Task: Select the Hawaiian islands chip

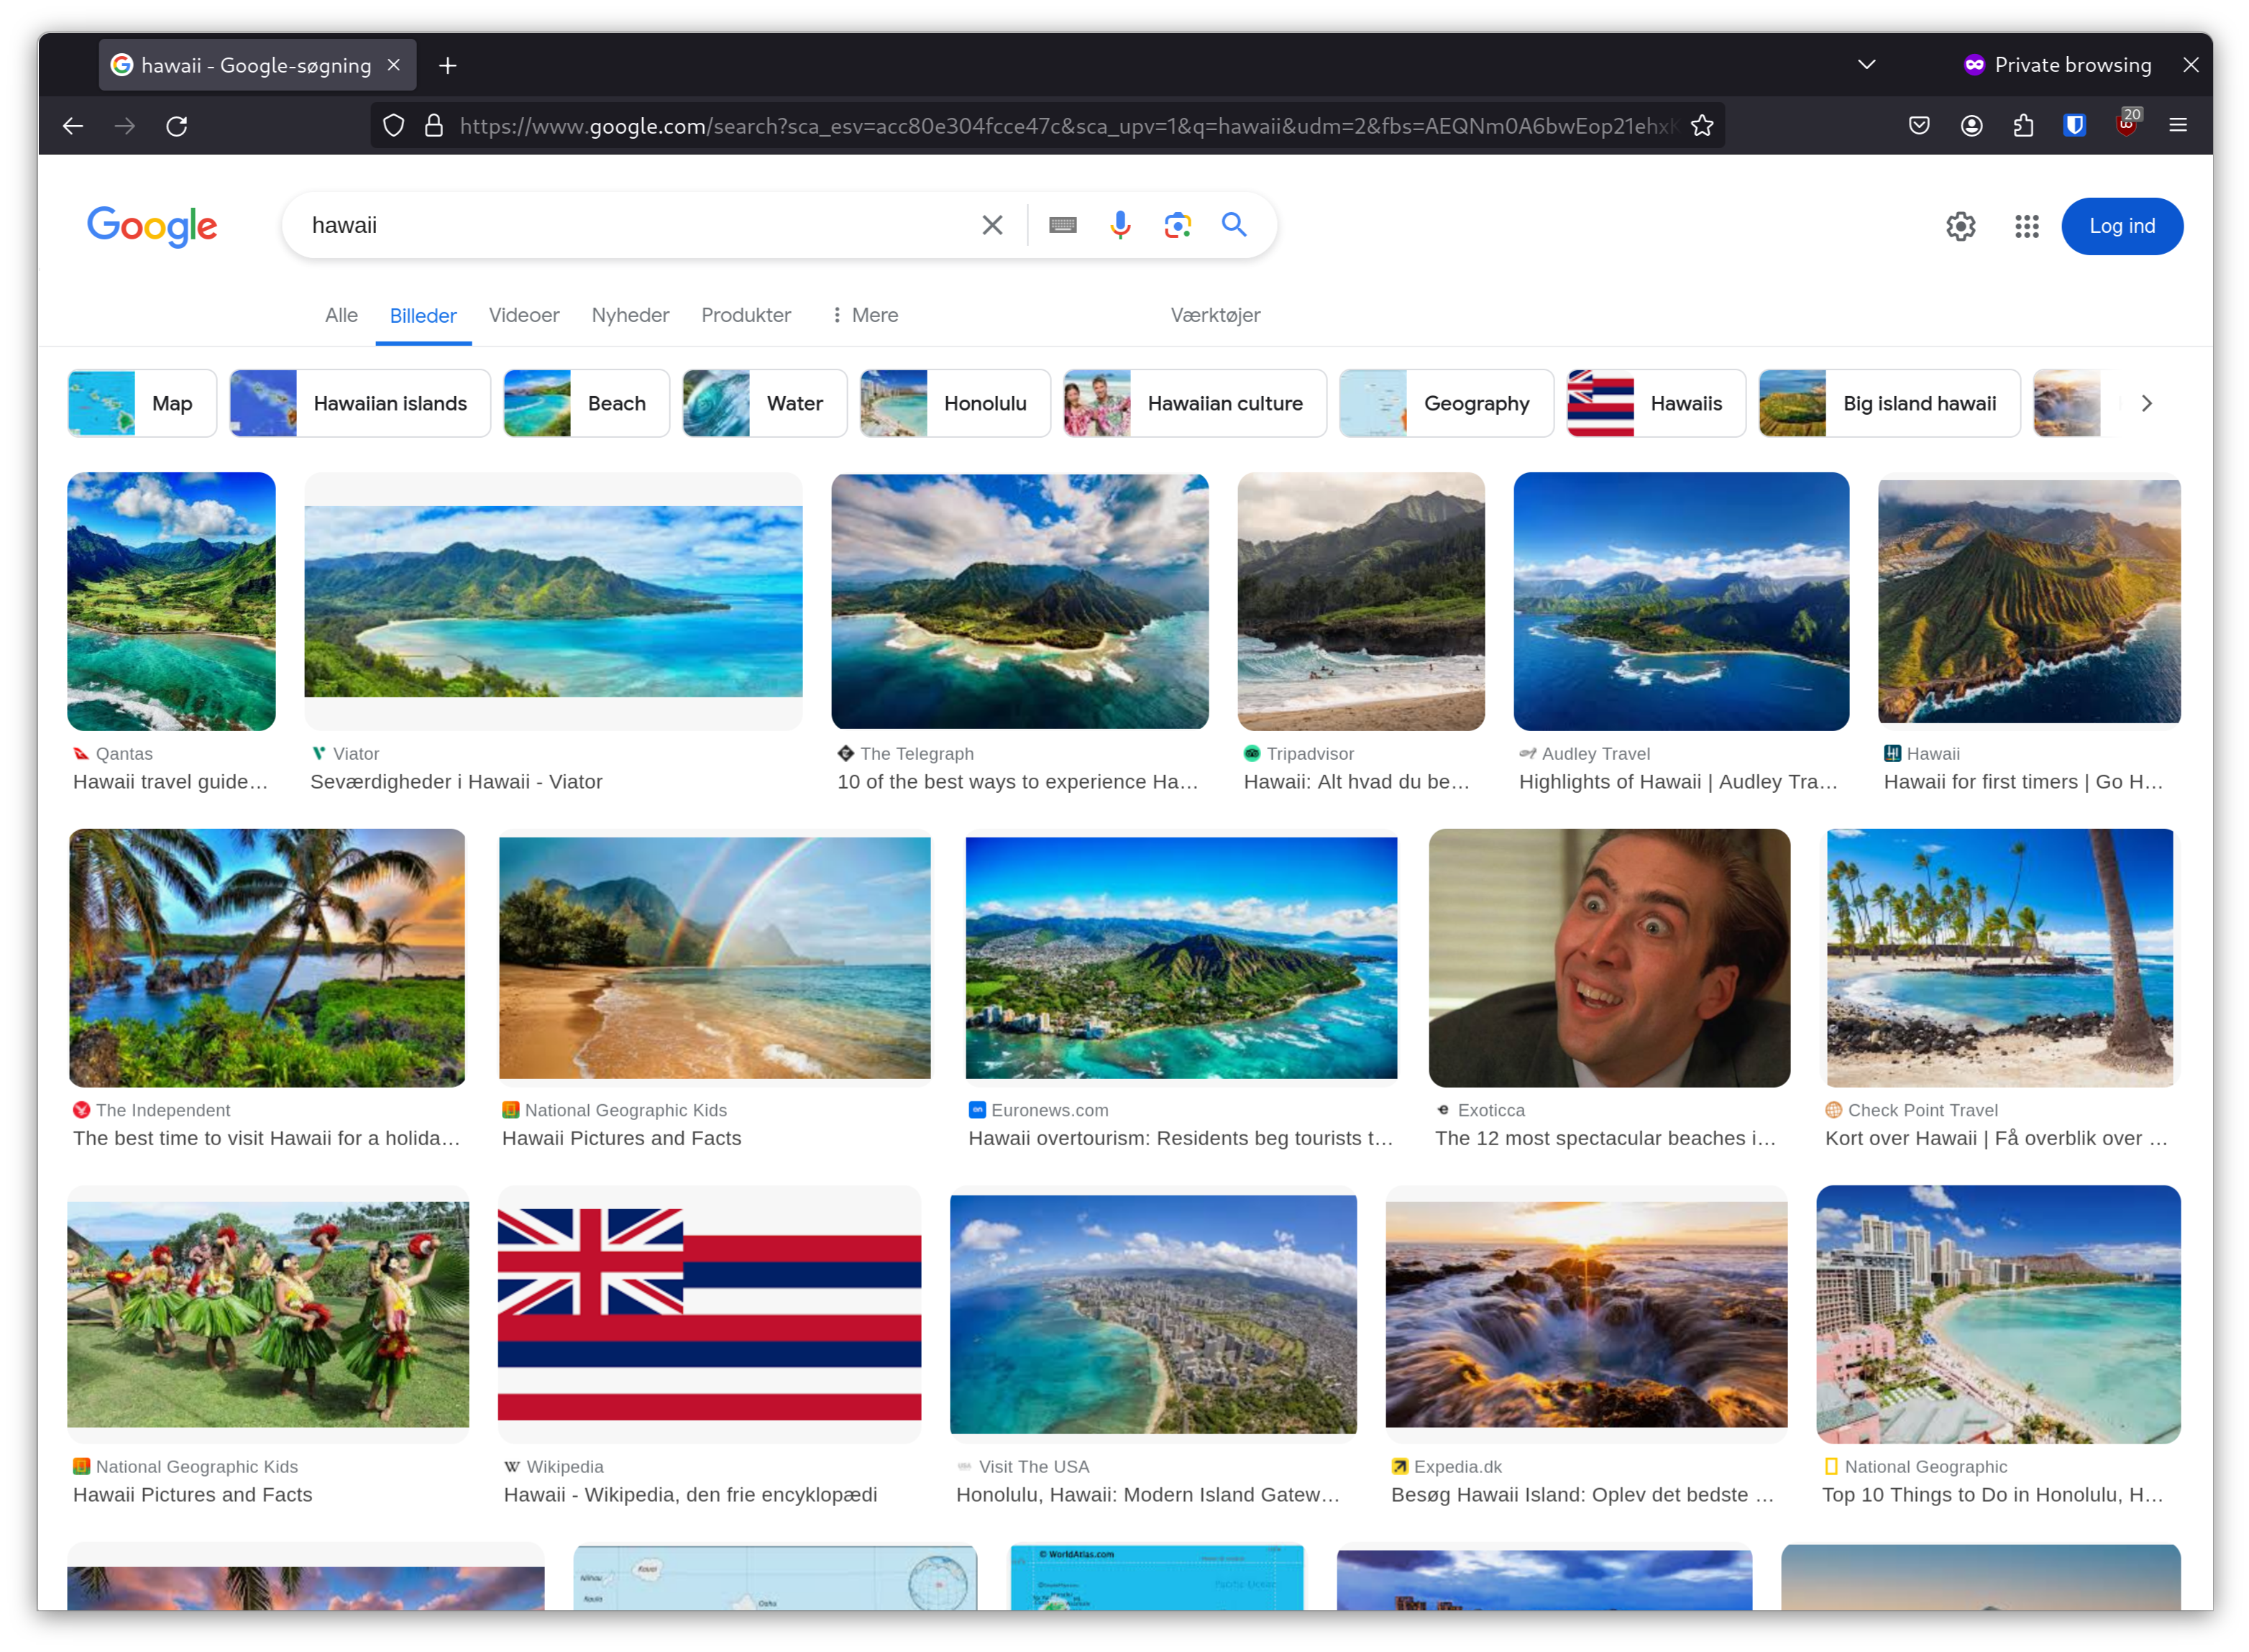Action: [360, 403]
